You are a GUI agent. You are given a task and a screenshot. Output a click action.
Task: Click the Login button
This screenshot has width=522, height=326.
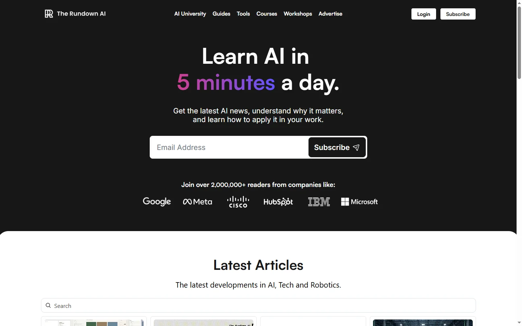point(424,14)
